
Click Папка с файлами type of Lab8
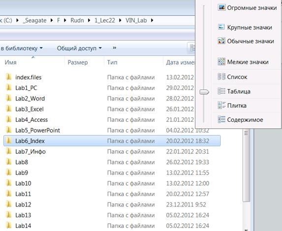coord(131,162)
